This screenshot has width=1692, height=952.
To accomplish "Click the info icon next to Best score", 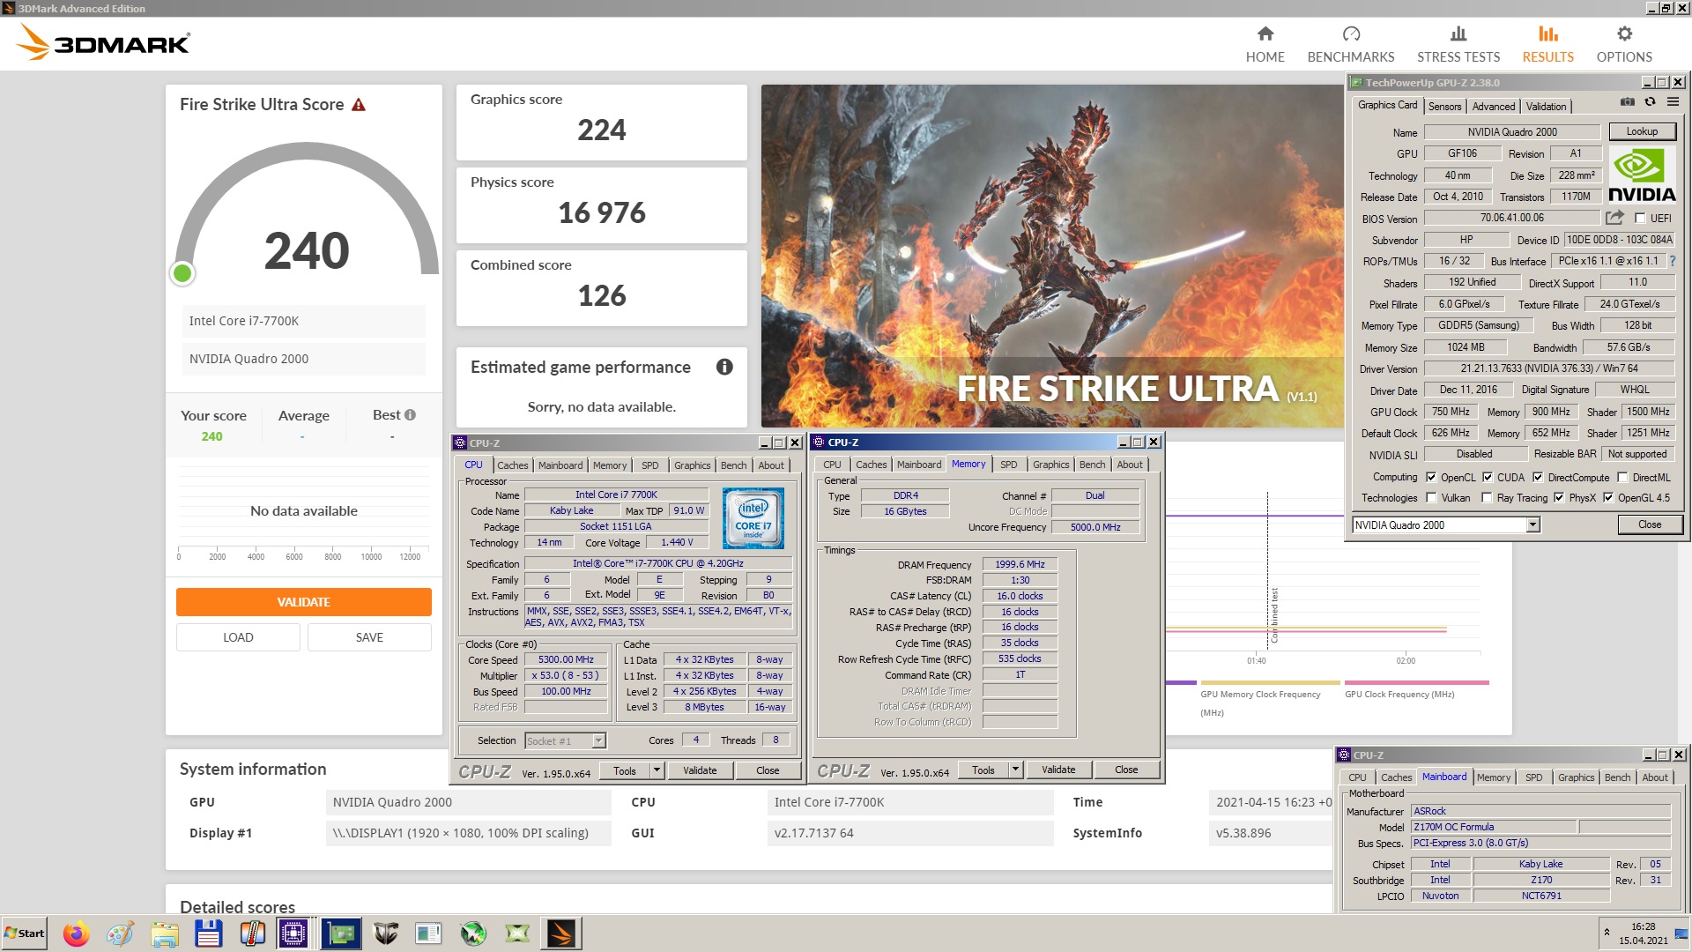I will click(x=410, y=415).
